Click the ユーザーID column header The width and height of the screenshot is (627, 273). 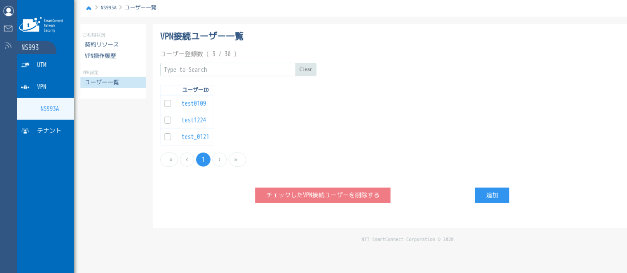tap(196, 90)
